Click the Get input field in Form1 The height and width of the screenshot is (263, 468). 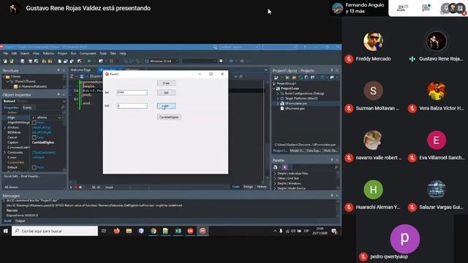click(132, 105)
